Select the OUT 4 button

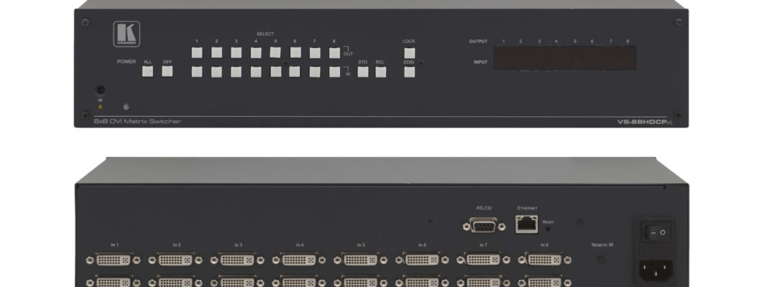point(256,53)
